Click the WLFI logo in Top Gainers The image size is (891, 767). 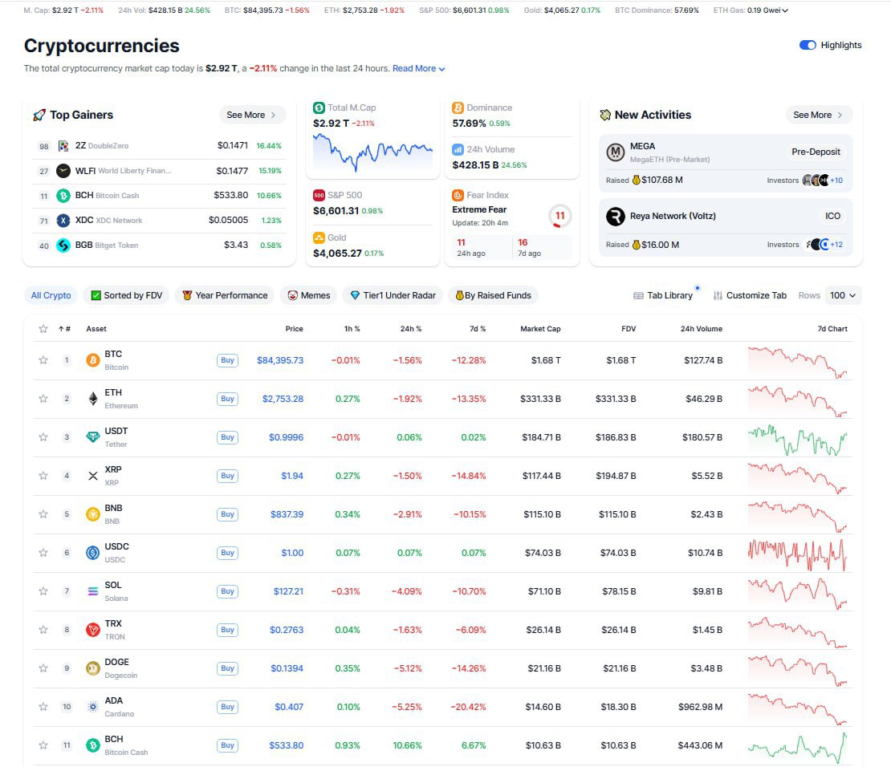(x=63, y=170)
